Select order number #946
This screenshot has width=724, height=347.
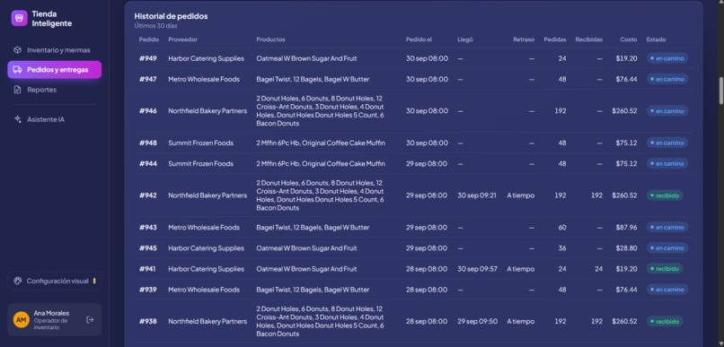[x=147, y=111]
